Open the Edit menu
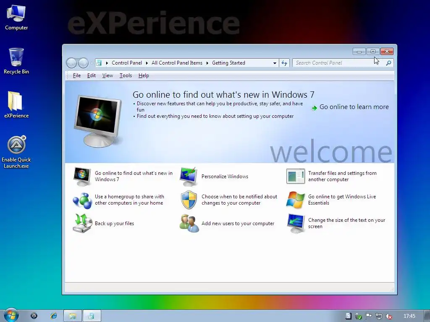This screenshot has height=322, width=430. (x=91, y=75)
